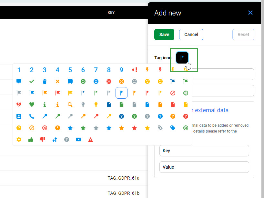264x198 pixels.
Task: Choose the blue telephone icon
Action: point(32,116)
